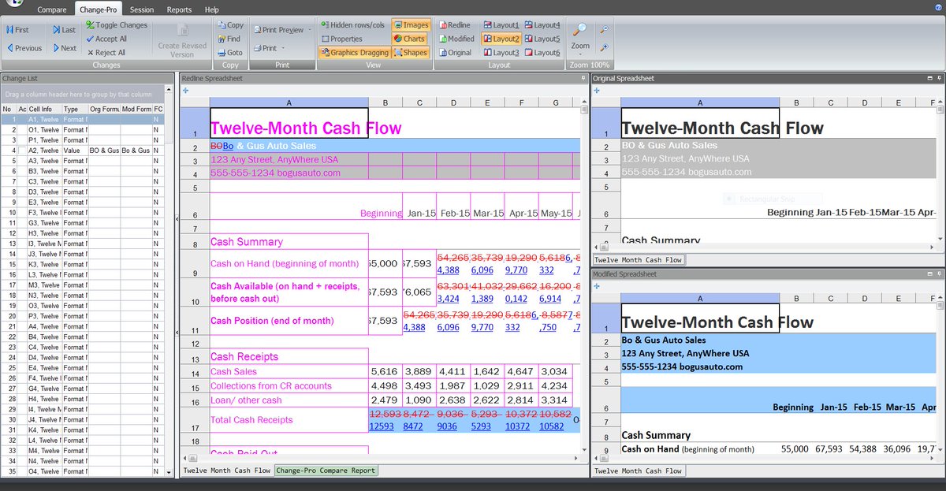Screen dimensions: 946x491
Task: Select Twelve Month Cash Flow tab in Modified pane
Action: pos(638,471)
